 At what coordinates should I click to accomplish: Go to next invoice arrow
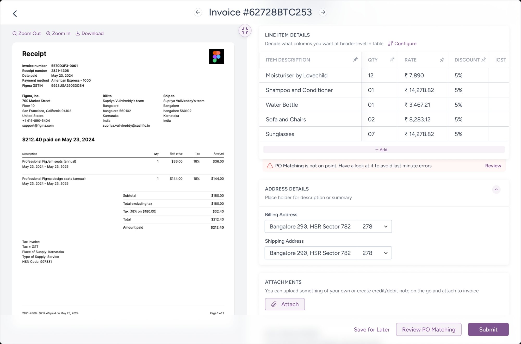click(x=323, y=12)
